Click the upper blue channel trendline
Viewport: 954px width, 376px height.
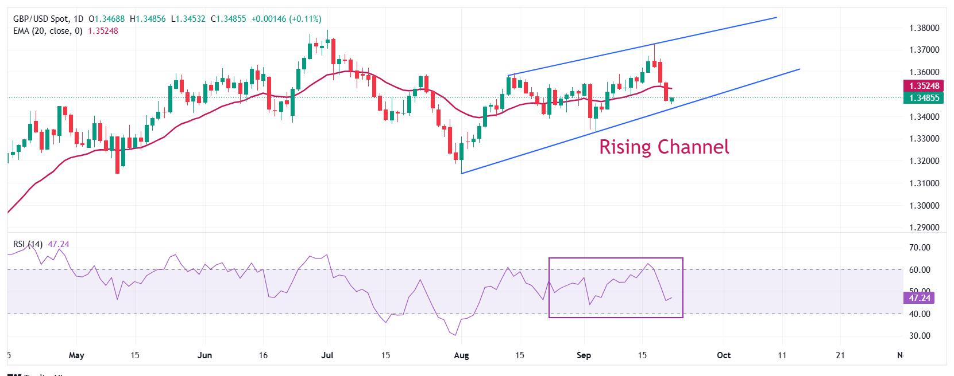tap(642, 46)
